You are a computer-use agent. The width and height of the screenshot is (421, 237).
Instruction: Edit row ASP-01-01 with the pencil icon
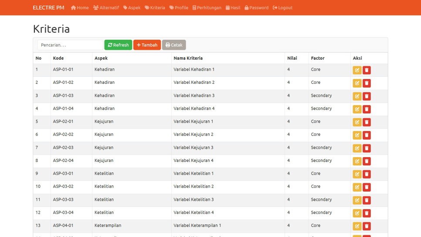point(357,70)
